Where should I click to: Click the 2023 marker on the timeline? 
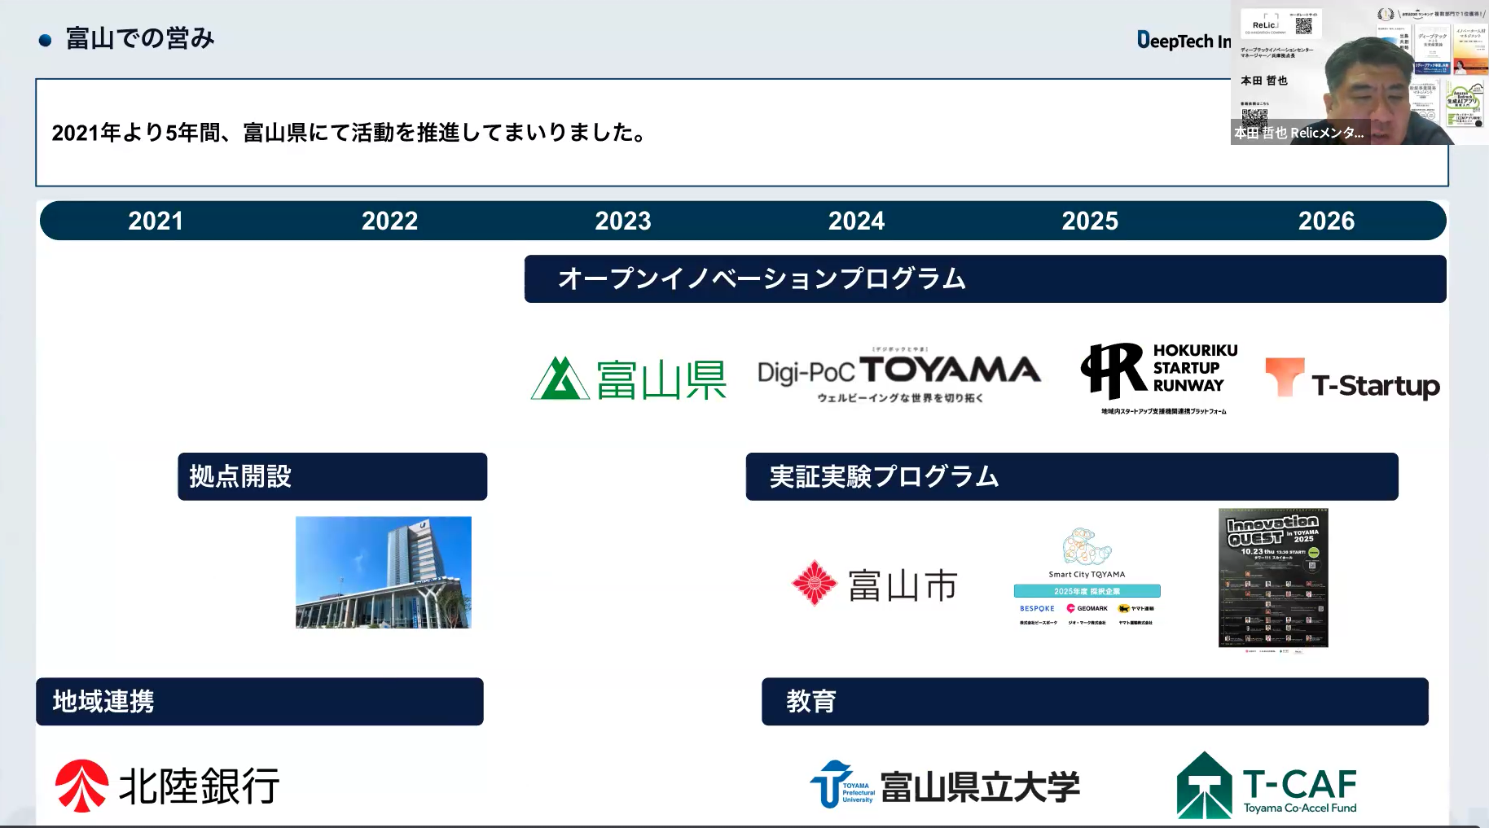coord(623,221)
